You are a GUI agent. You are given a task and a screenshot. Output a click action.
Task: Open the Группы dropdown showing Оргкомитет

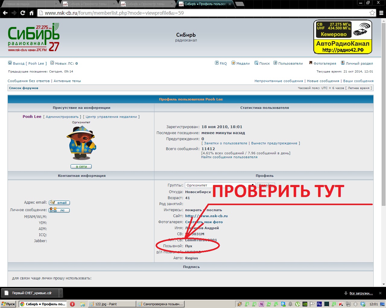pos(220,185)
